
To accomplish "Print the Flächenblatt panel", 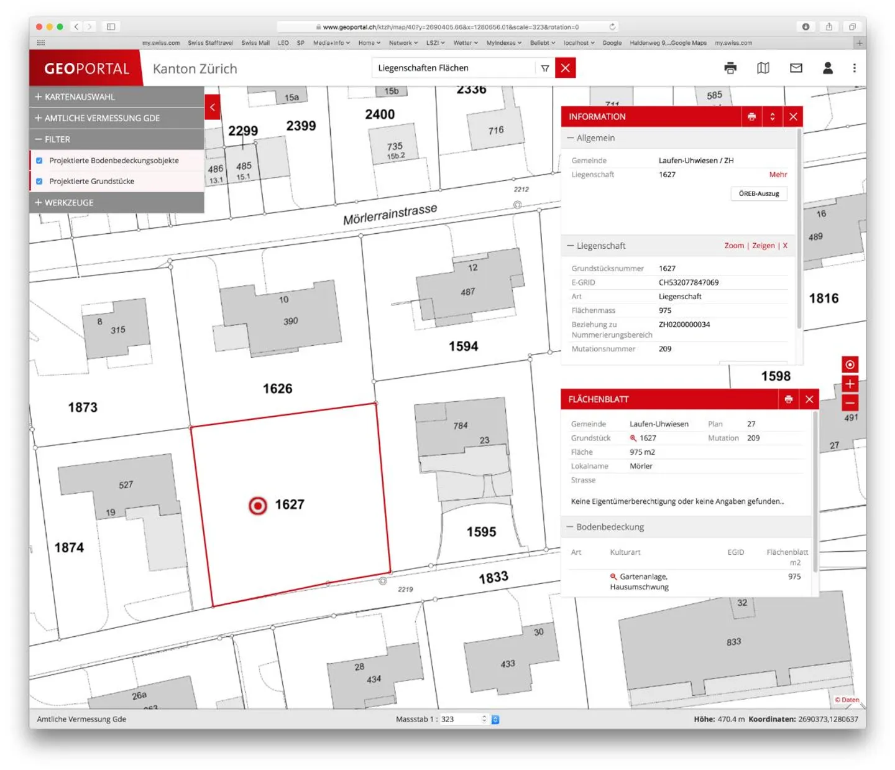I will coord(788,399).
